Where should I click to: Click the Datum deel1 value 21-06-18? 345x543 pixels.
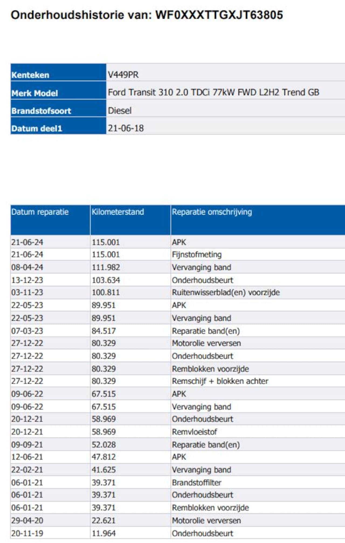(x=126, y=128)
